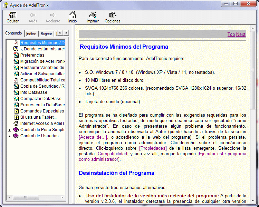Click the Preferencias topic icon
Screen dimensions: 259x207
(16, 55)
